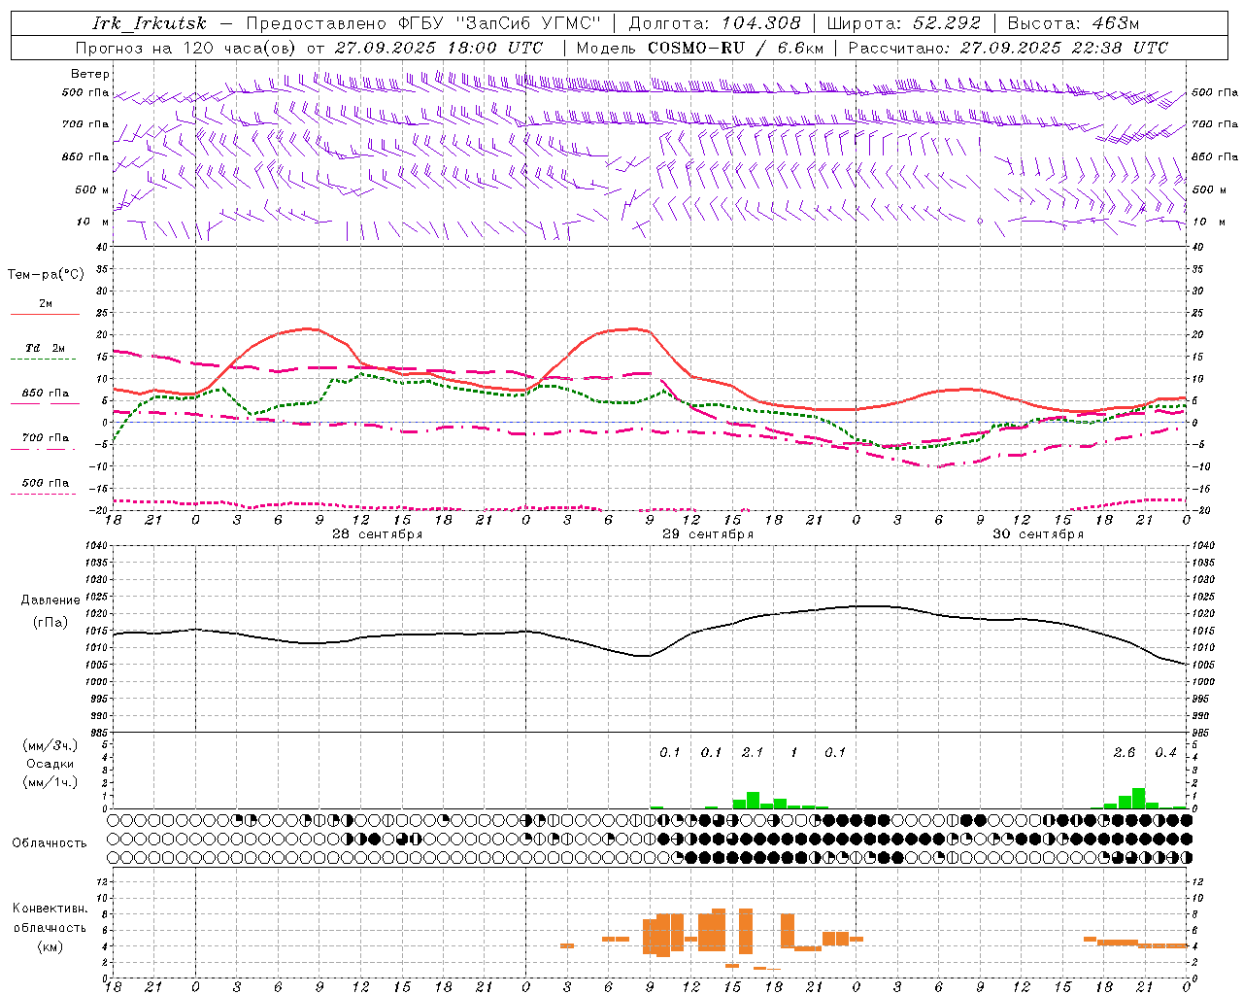Click the Давление pressure panel label
Viewport: 1243px width, 995px height.
point(50,600)
